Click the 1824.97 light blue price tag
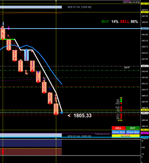This screenshot has height=163, width=149. click(145, 28)
